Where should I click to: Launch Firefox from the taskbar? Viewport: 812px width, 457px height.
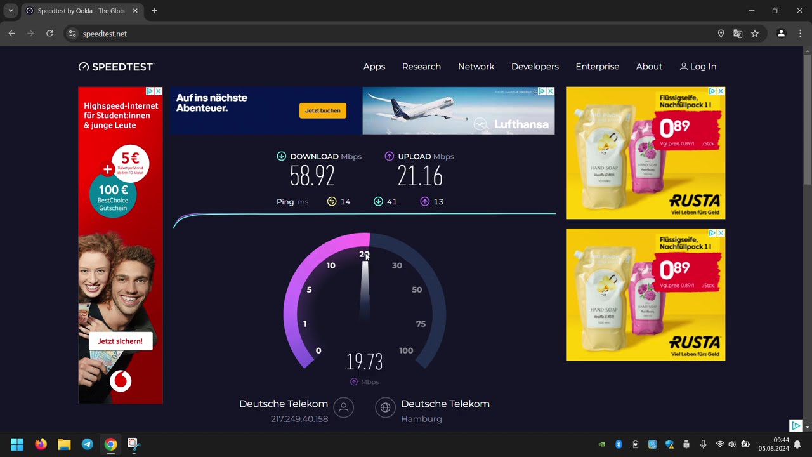[41, 444]
